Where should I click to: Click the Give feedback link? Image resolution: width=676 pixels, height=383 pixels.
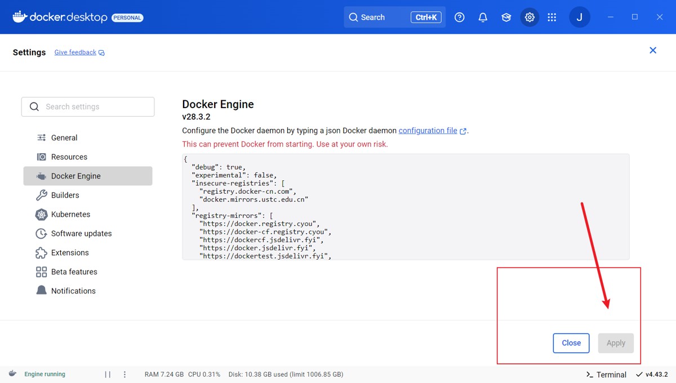(75, 52)
